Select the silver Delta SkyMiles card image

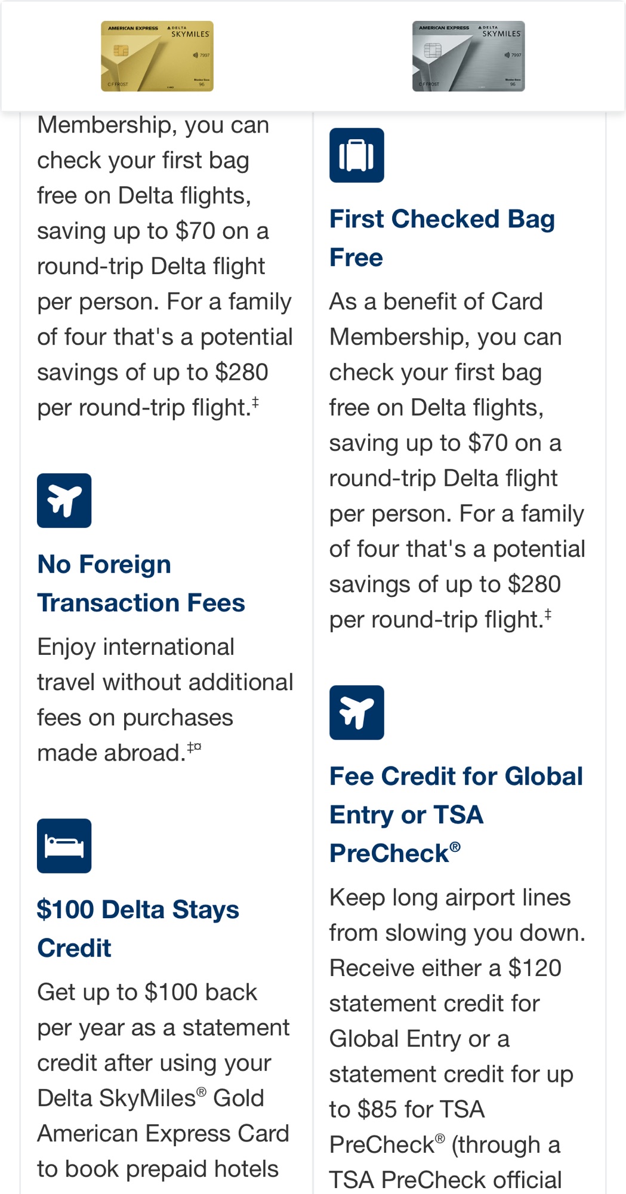(x=468, y=56)
